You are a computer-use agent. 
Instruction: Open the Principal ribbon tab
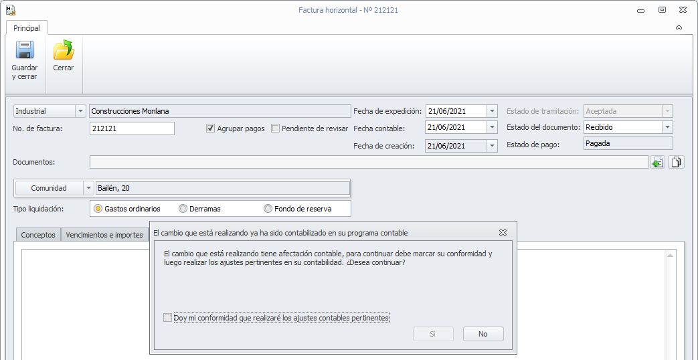27,28
